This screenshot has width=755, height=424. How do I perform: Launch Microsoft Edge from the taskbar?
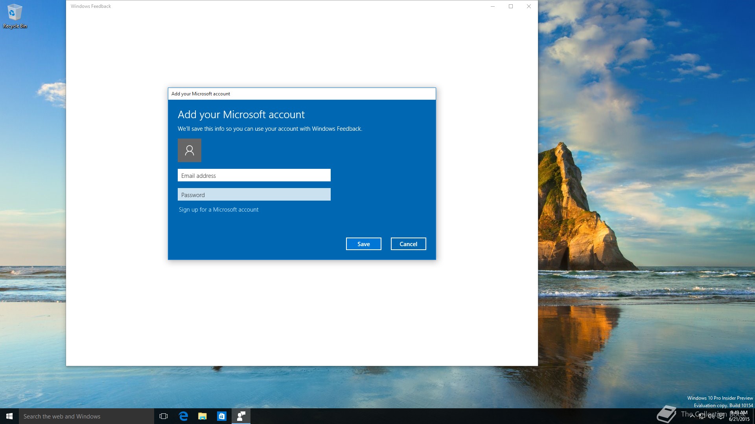point(183,416)
